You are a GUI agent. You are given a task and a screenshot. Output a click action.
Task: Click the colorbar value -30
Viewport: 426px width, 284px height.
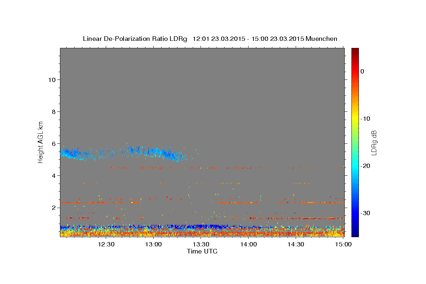click(365, 213)
